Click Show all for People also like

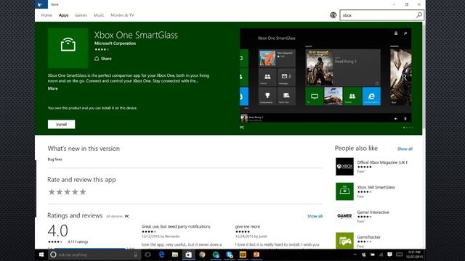tap(405, 149)
